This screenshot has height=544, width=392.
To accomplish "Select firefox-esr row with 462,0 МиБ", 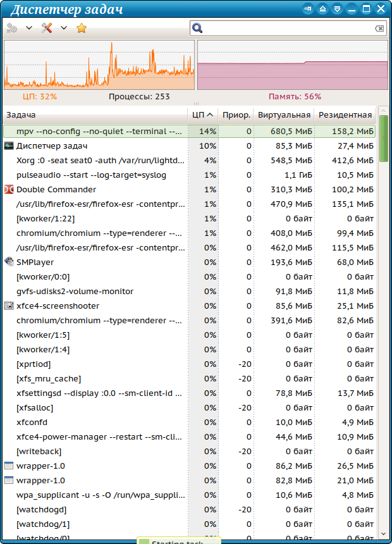I will (x=190, y=248).
